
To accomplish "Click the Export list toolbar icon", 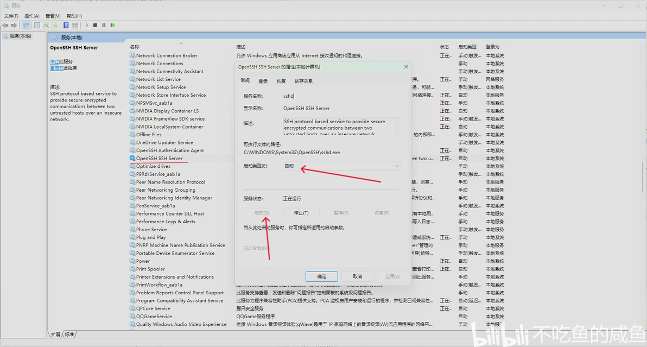I will [x=54, y=26].
